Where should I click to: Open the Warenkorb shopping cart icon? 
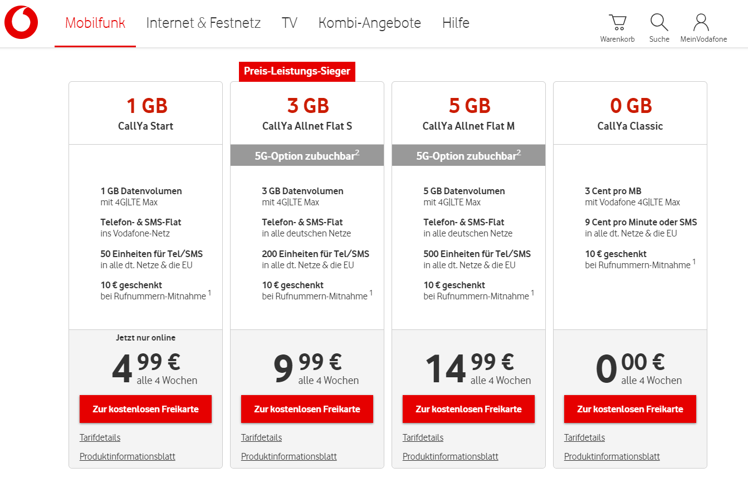[x=617, y=23]
